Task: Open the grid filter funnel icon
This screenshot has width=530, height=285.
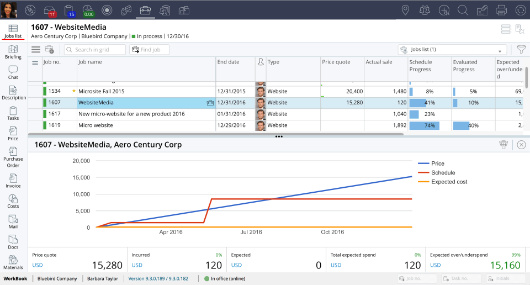Action: [521, 50]
